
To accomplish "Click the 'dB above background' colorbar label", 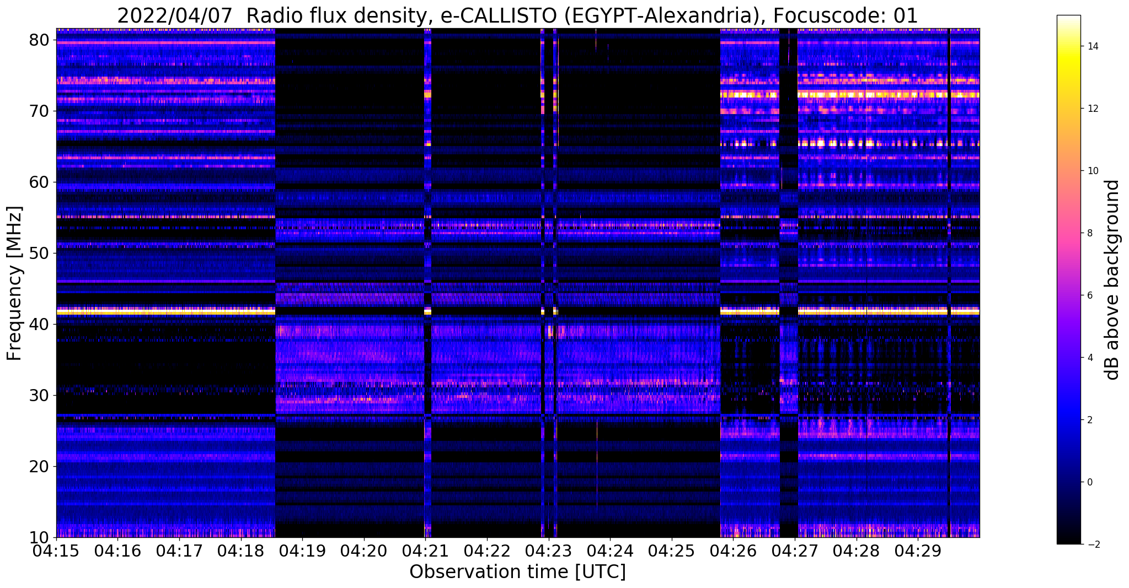I will click(x=1112, y=280).
